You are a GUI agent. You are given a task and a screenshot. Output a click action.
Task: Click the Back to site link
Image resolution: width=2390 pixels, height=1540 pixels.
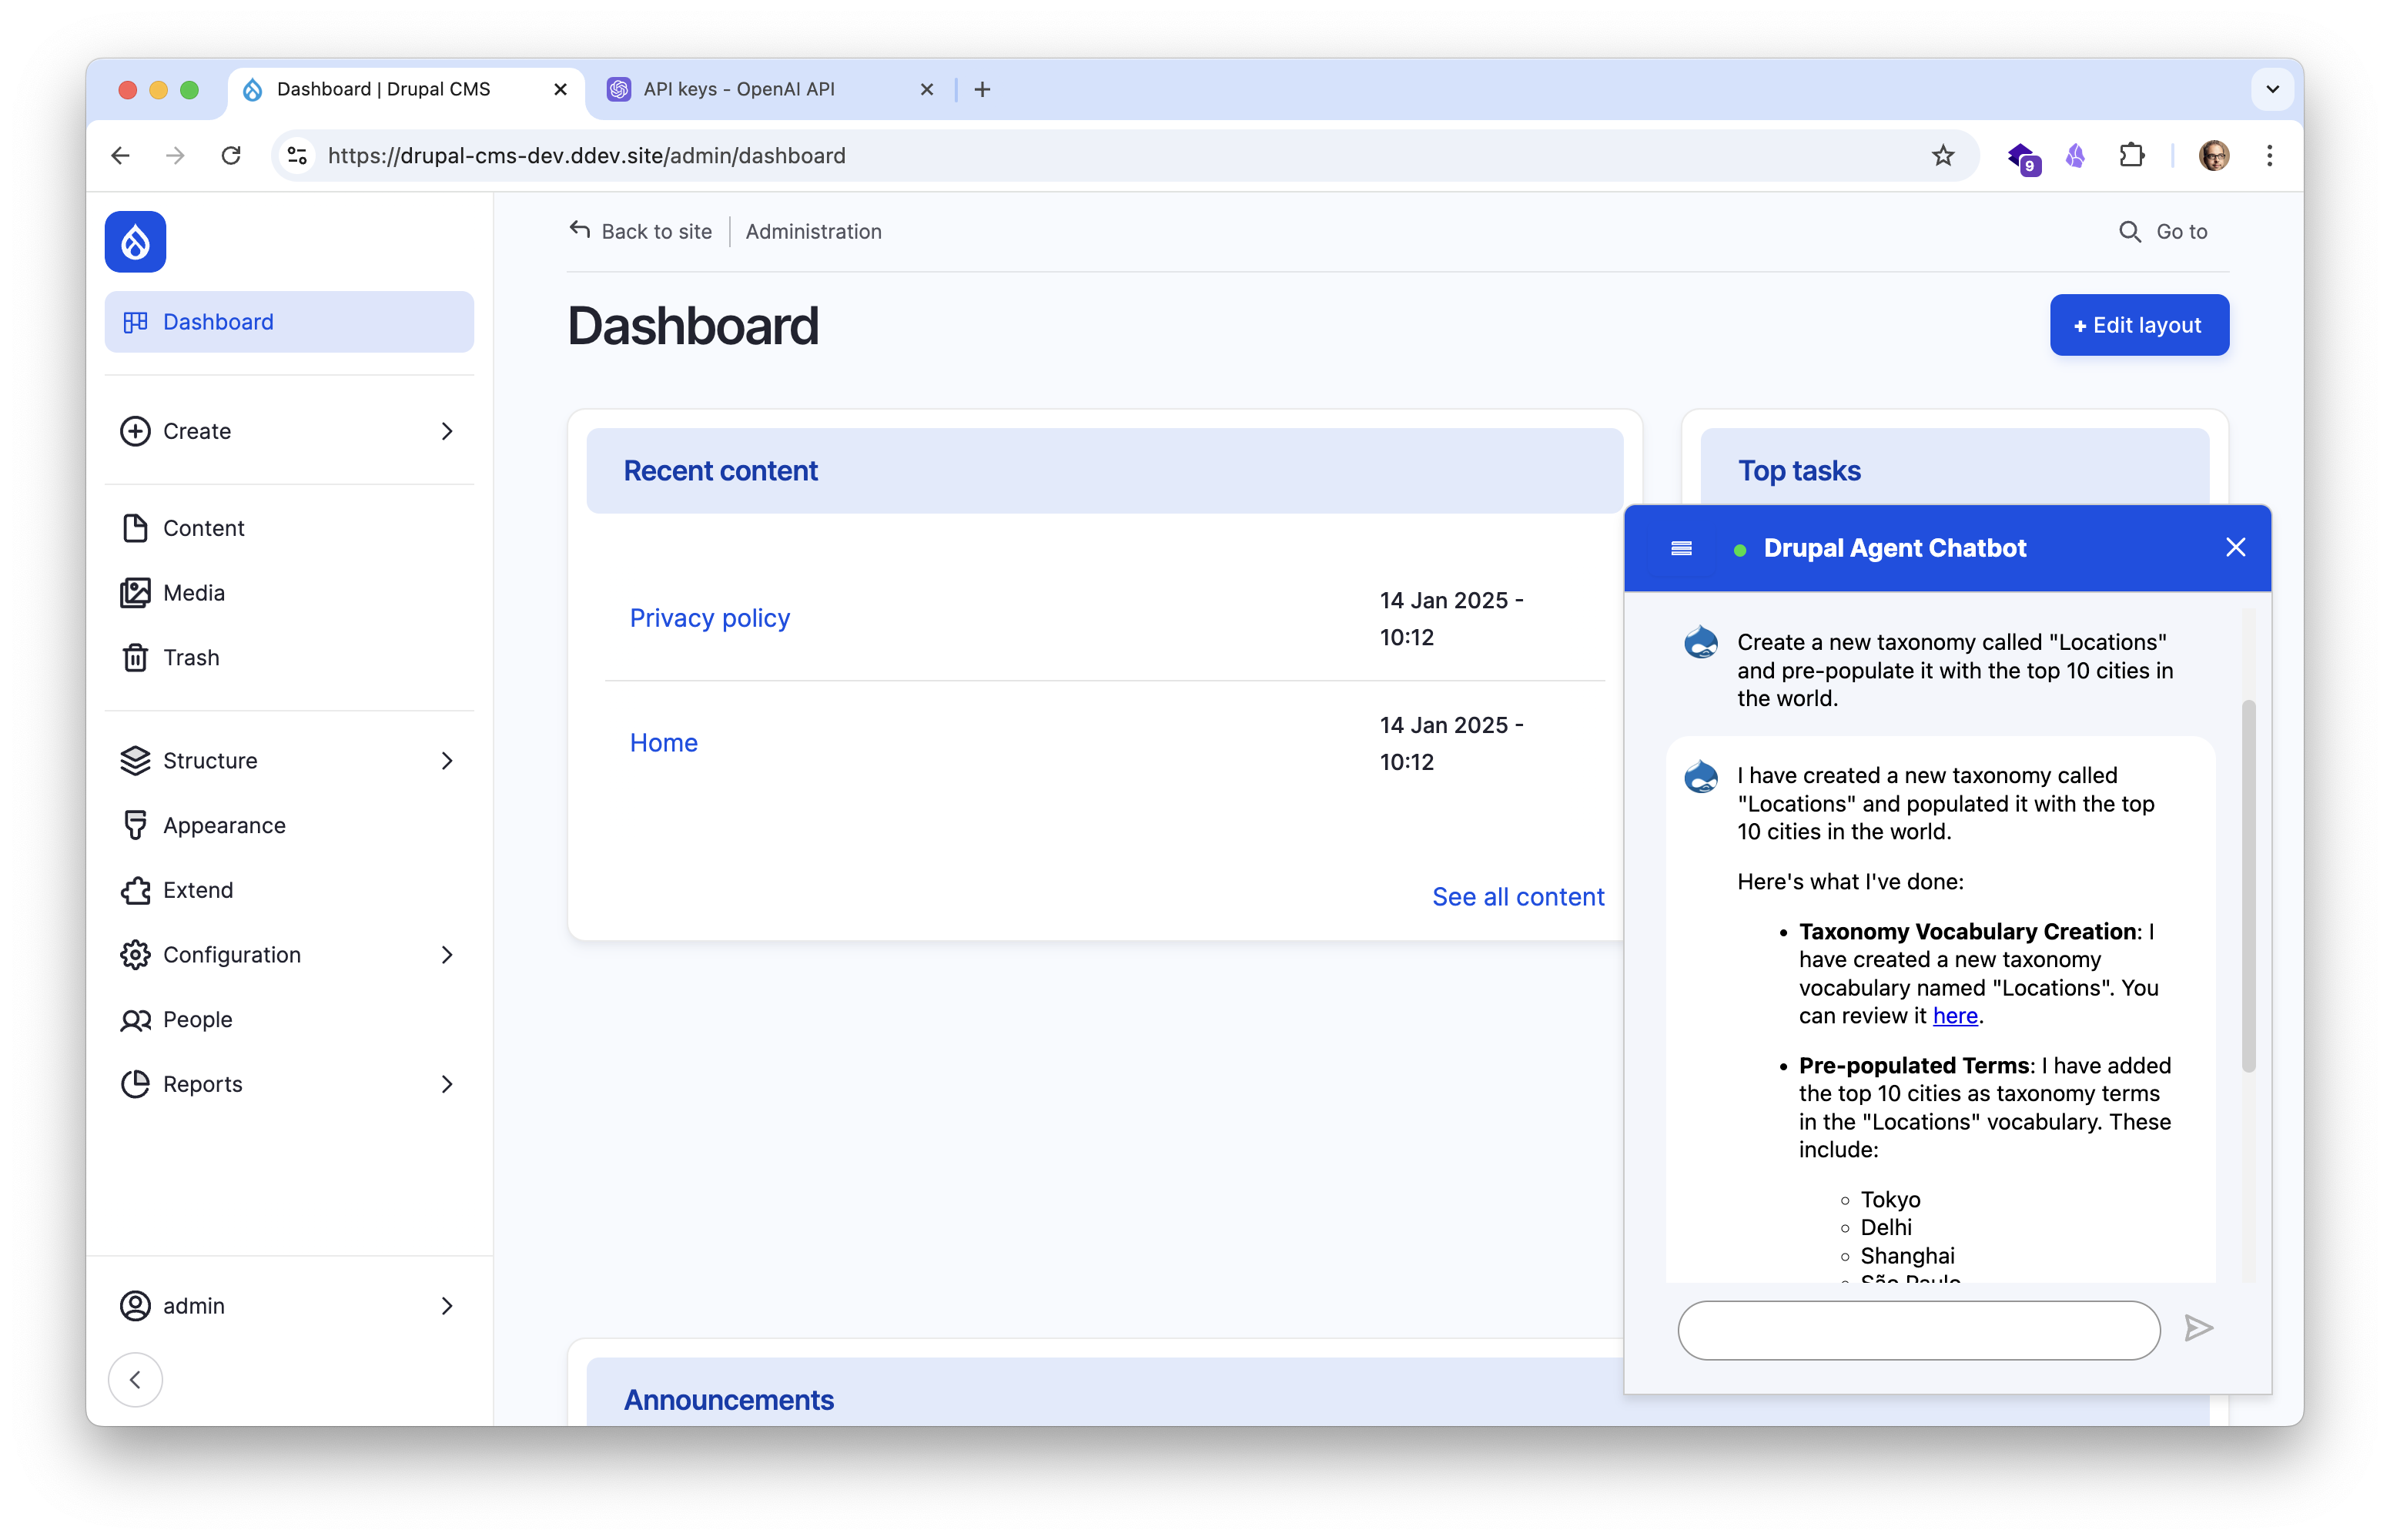640,231
